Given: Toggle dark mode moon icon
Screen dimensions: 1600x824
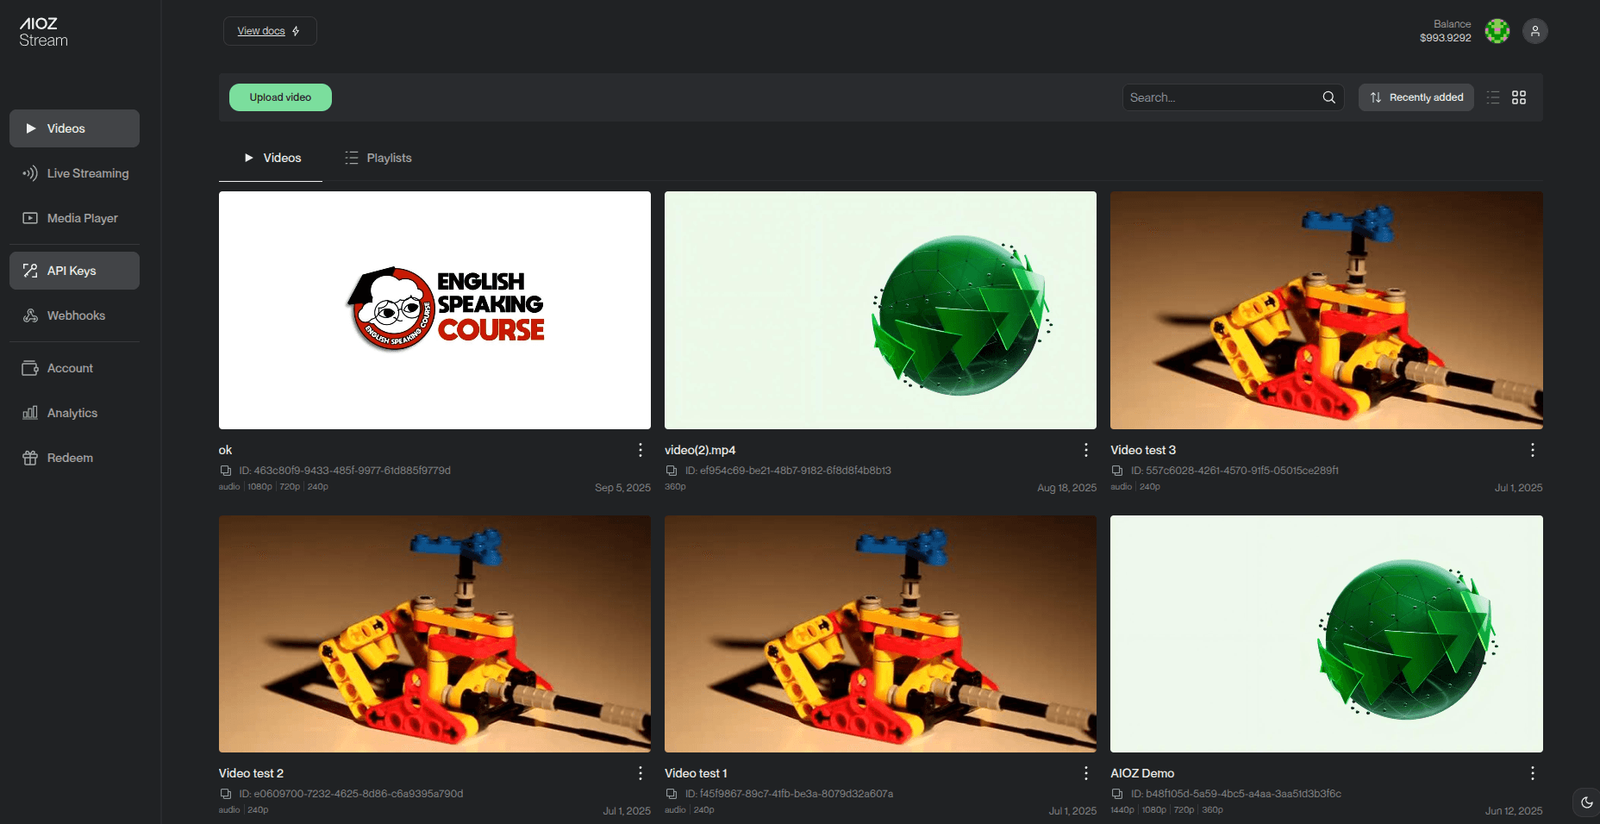Looking at the screenshot, I should point(1586,802).
